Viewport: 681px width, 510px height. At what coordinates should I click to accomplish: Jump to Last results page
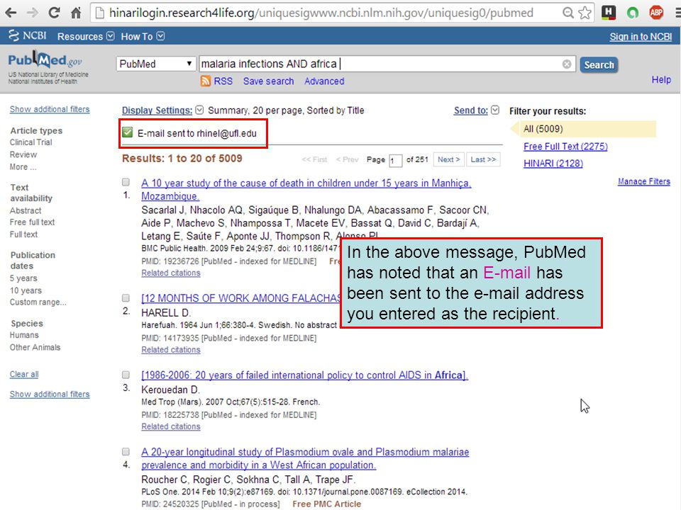pyautogui.click(x=483, y=159)
